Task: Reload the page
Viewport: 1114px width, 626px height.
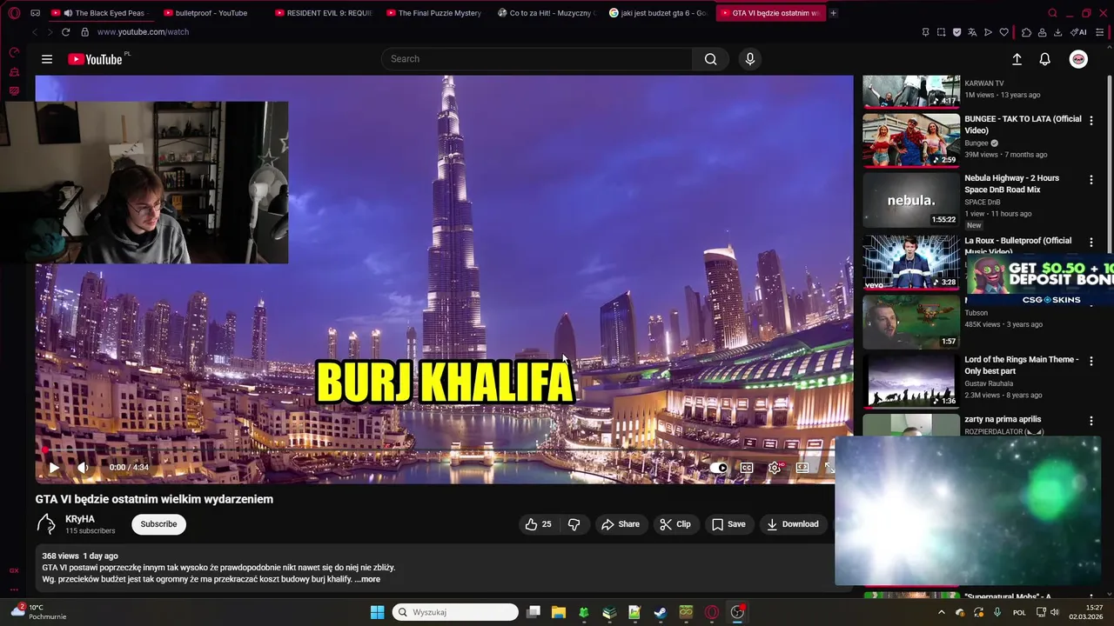Action: pos(65,32)
